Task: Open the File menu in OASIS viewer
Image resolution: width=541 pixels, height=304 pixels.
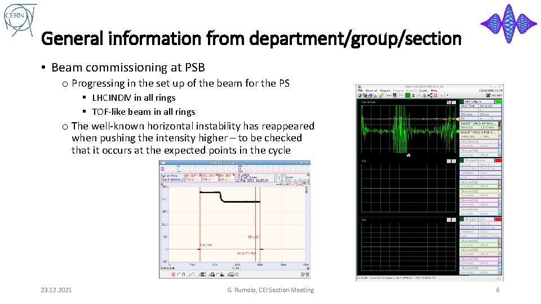Action: (360, 91)
